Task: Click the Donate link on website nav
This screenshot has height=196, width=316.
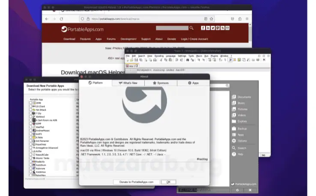Action: 172,39
